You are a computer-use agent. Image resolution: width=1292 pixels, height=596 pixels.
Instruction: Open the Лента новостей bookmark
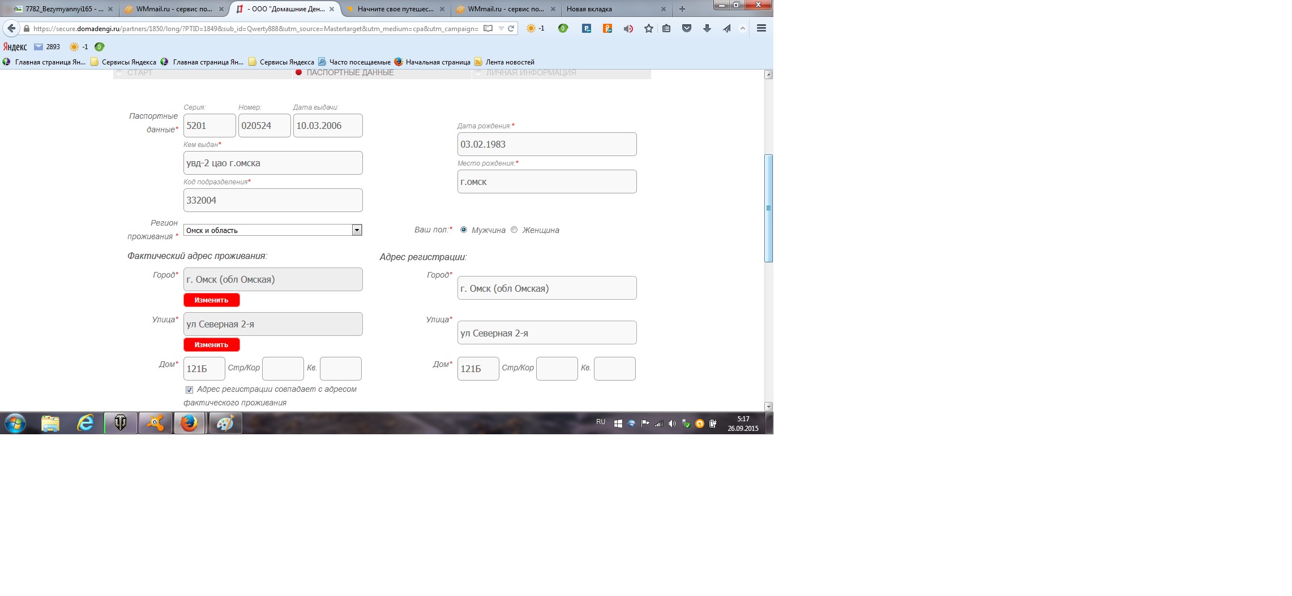[x=504, y=62]
